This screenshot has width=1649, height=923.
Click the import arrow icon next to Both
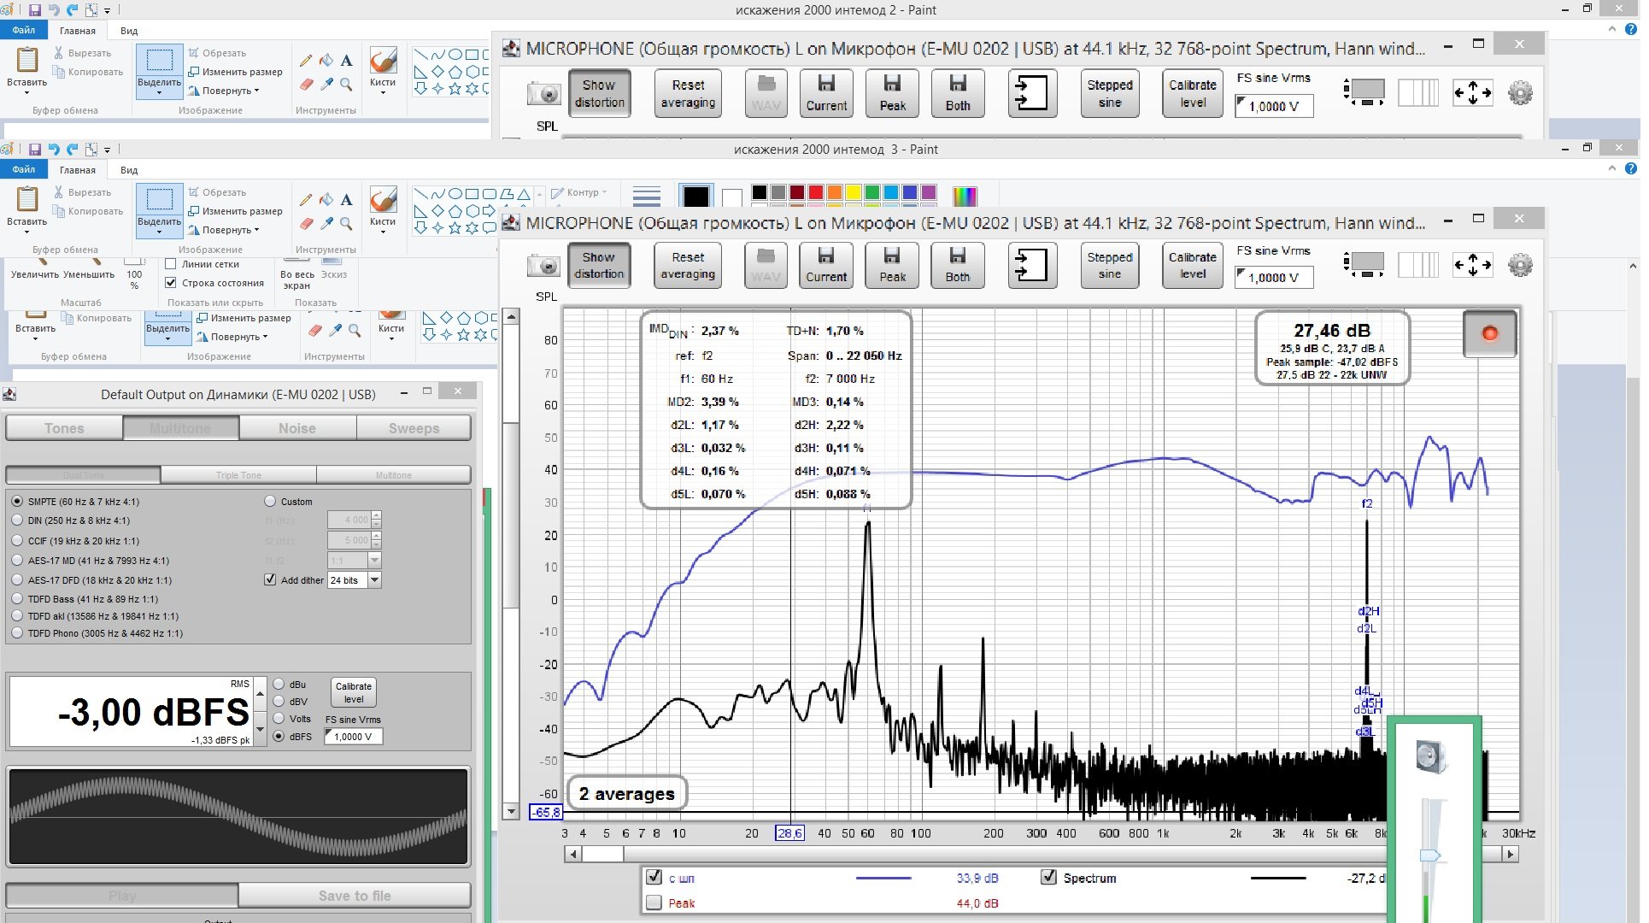click(x=1031, y=266)
